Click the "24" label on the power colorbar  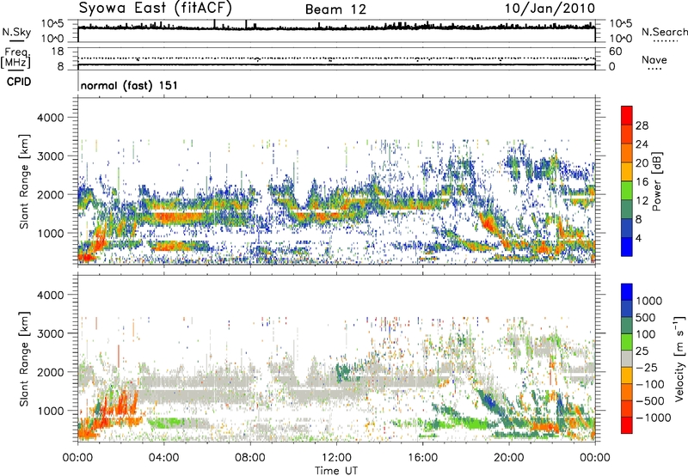pyautogui.click(x=642, y=144)
